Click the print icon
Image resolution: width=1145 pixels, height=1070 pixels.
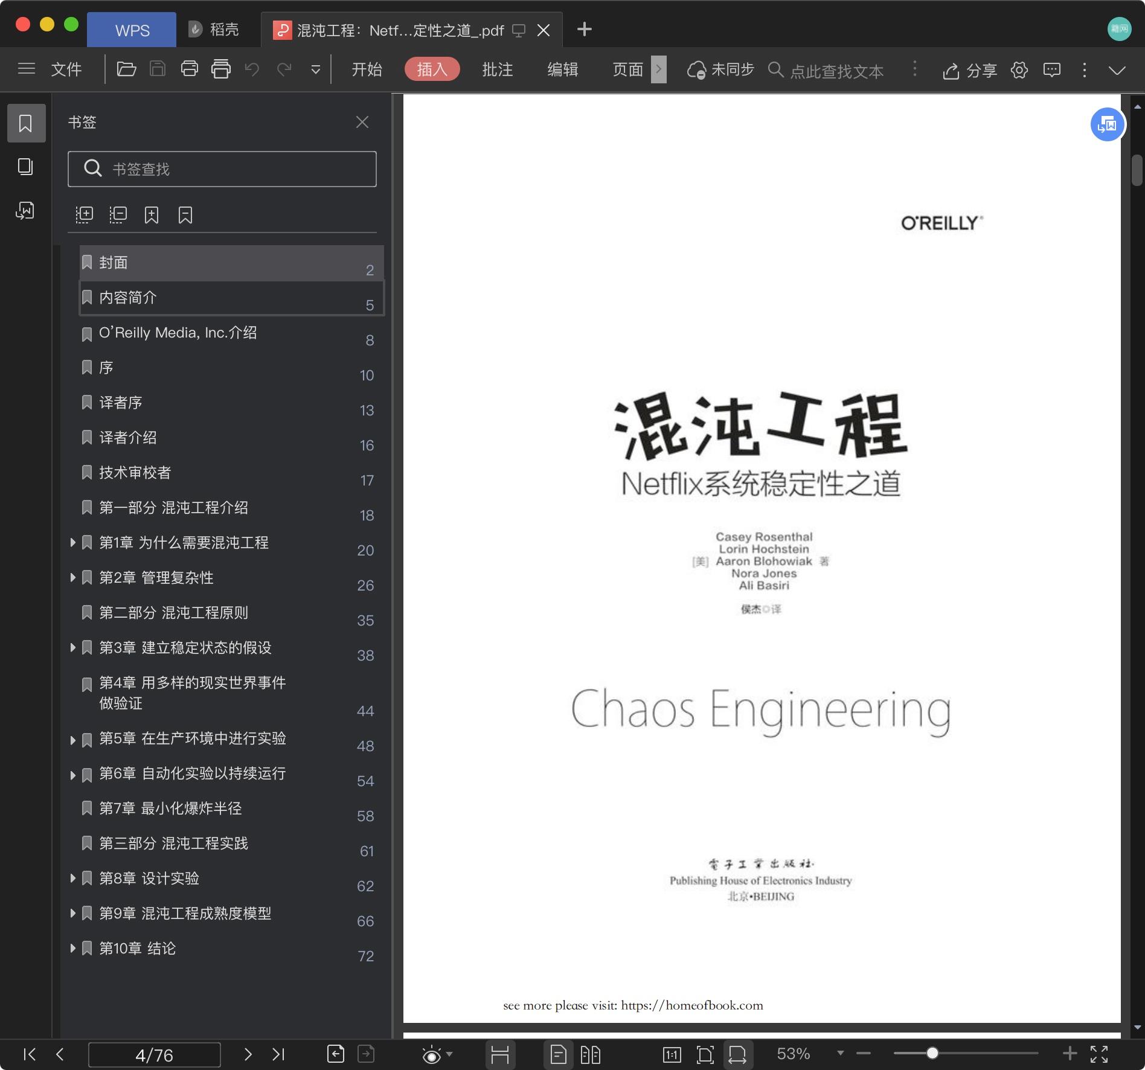tap(190, 69)
